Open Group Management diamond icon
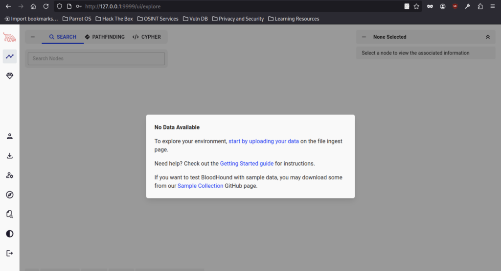The image size is (501, 271). coord(10,76)
